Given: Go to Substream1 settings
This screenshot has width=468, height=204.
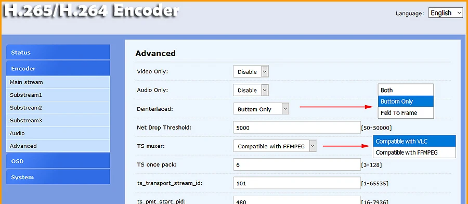Looking at the screenshot, I should coord(58,95).
